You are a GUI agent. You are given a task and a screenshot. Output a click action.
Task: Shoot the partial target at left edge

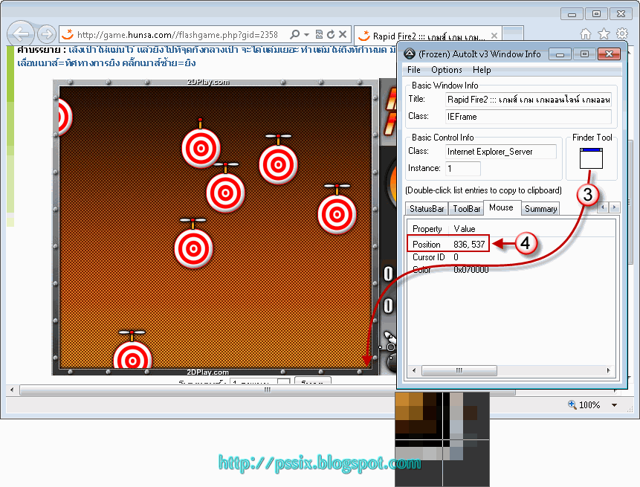click(x=65, y=117)
